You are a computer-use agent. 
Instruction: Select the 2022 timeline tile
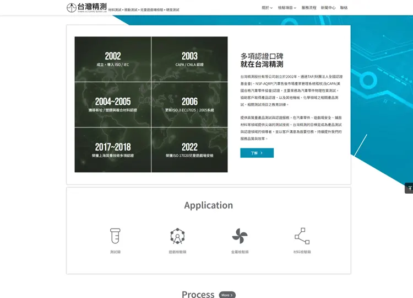coord(189,150)
